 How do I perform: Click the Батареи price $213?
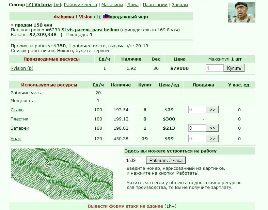point(169,128)
